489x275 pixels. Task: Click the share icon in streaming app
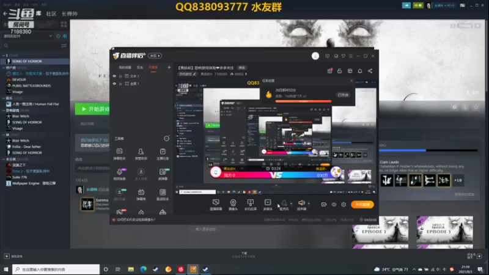[370, 71]
